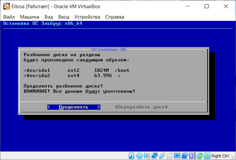Screen dimensions: 236x160
Task: Click the mouse integration status icon
Action: pos(200,156)
